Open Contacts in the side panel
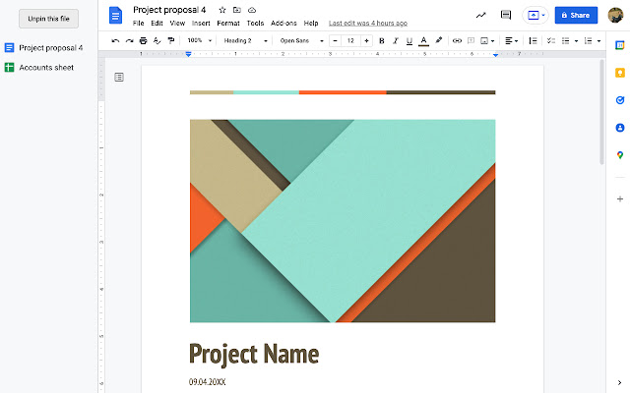630x393 pixels. 620,128
